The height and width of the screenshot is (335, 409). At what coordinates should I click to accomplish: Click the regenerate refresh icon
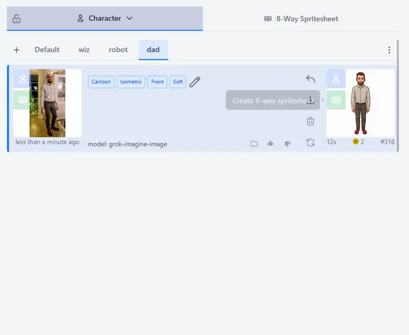310,143
